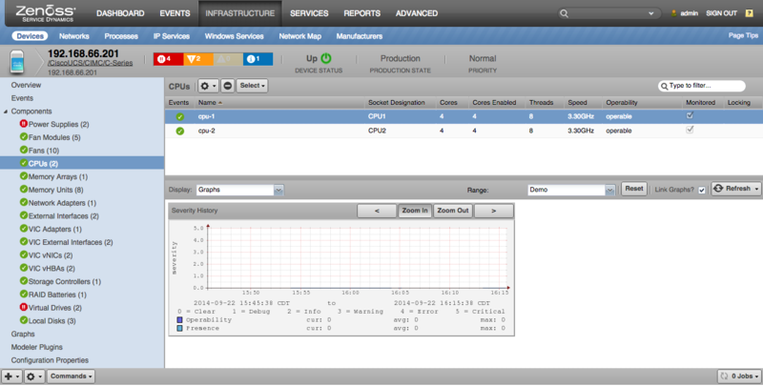Click the green Up power status icon

click(326, 58)
